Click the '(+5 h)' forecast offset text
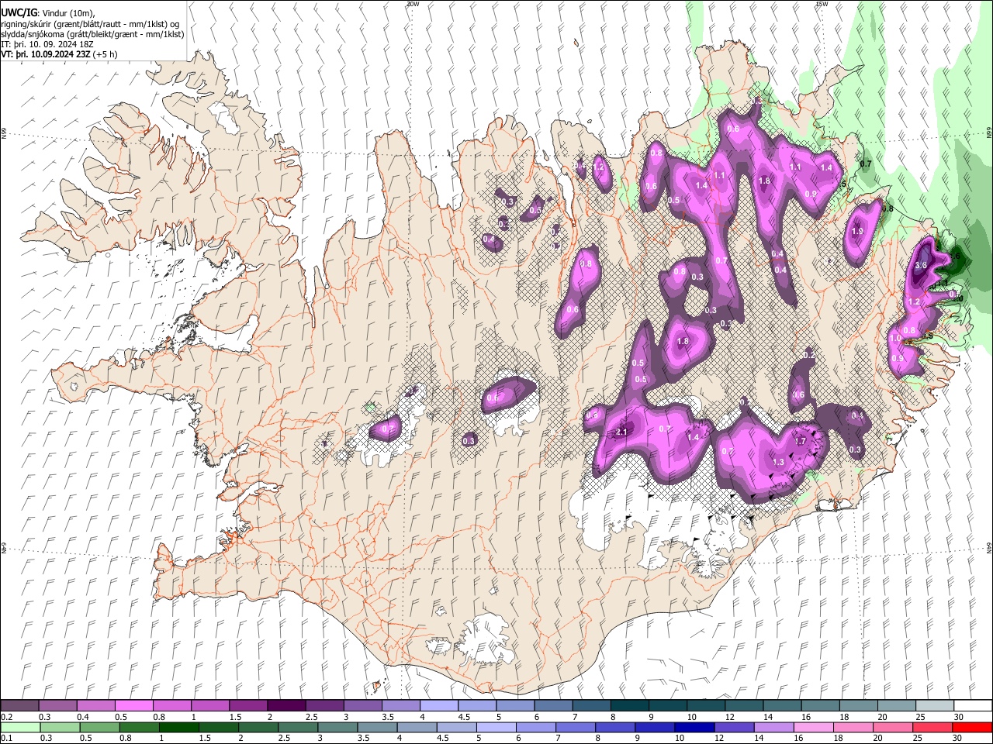Viewport: 993px width, 744px height. pyautogui.click(x=105, y=54)
